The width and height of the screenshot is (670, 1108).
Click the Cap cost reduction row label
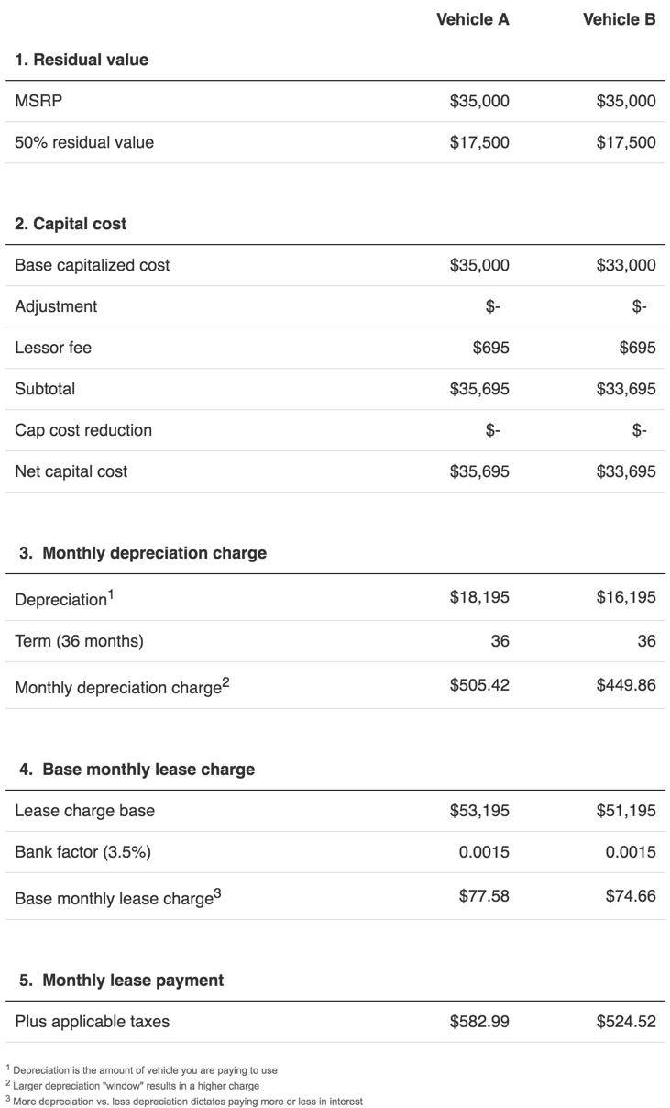coord(83,430)
